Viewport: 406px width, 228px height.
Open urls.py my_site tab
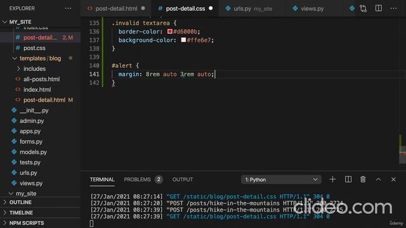click(252, 8)
